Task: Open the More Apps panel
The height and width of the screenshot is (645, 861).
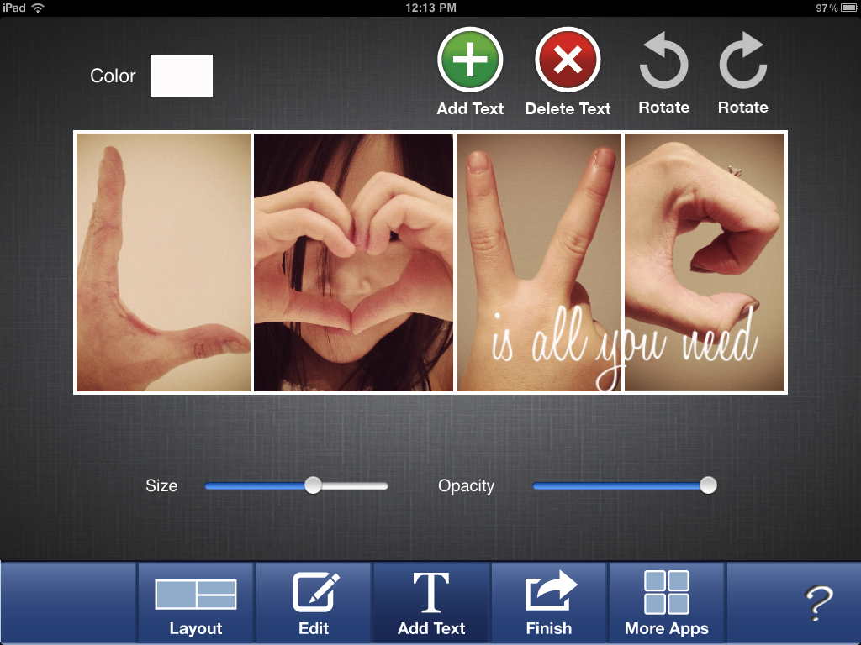Action: point(666,602)
